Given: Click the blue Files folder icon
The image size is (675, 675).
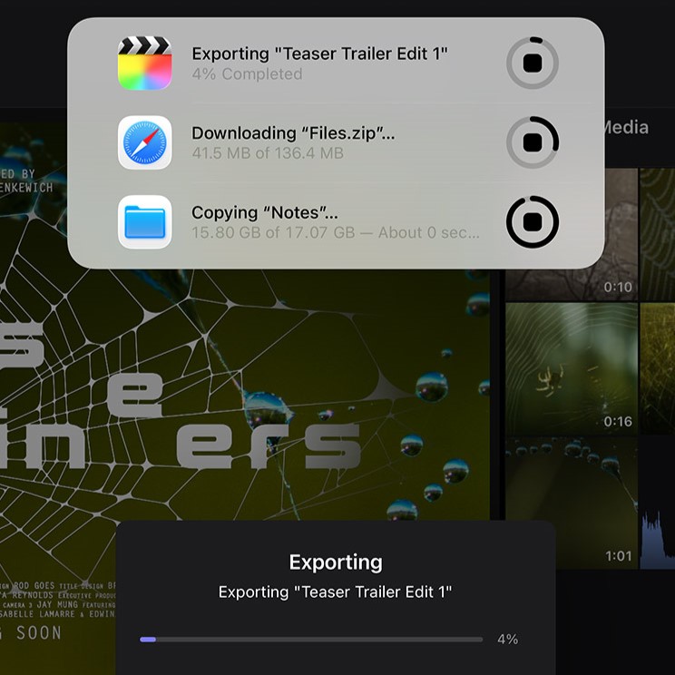Looking at the screenshot, I should (145, 222).
